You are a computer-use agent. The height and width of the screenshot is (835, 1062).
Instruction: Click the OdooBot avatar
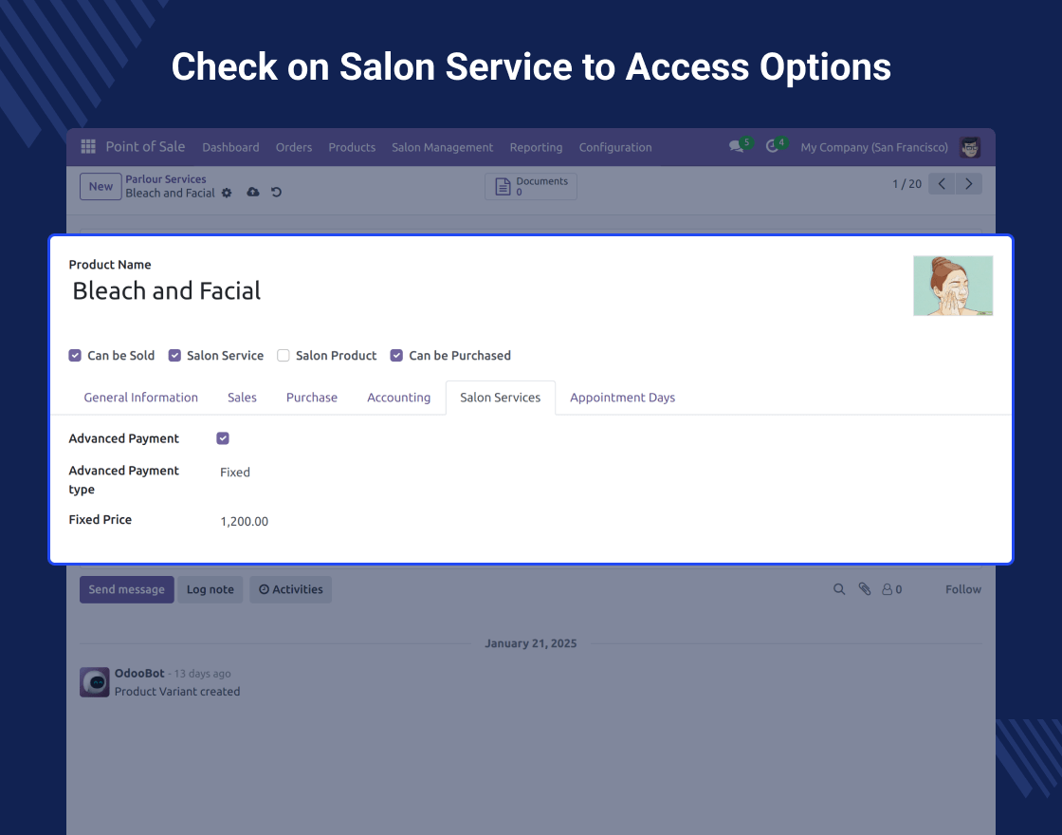(95, 682)
